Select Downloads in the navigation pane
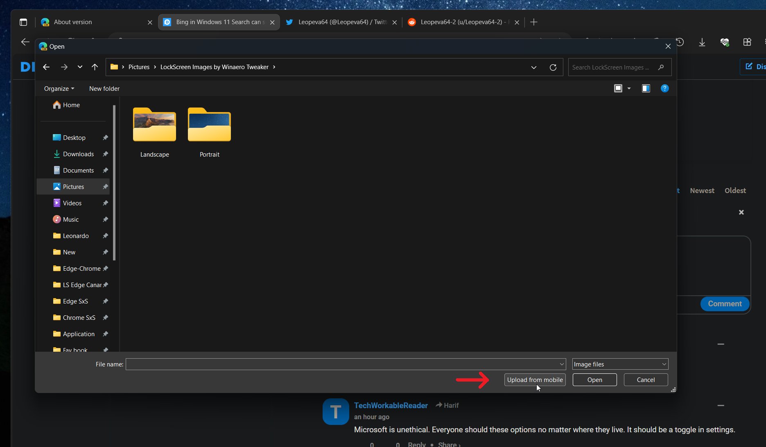 point(74,154)
